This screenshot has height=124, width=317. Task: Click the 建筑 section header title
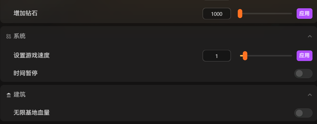point(19,95)
